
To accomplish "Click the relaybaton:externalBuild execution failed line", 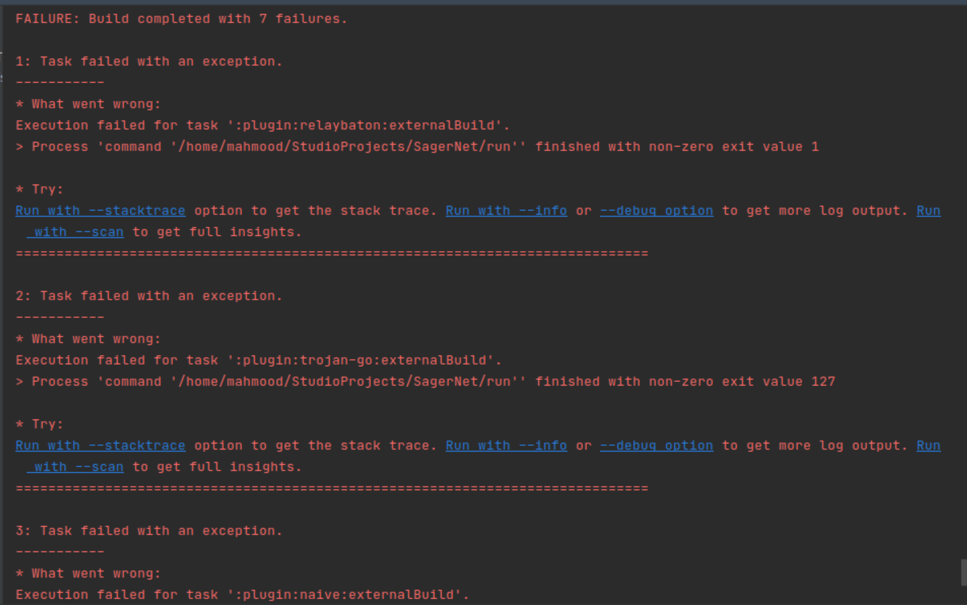I will click(263, 125).
